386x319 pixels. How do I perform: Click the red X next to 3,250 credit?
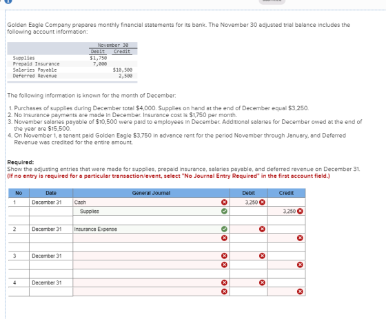[x=300, y=212]
